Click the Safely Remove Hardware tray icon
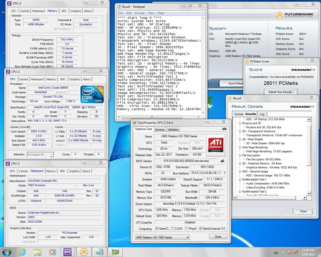The width and height of the screenshot is (321, 257). point(276,252)
